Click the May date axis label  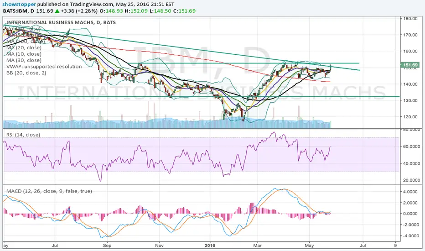point(309,246)
